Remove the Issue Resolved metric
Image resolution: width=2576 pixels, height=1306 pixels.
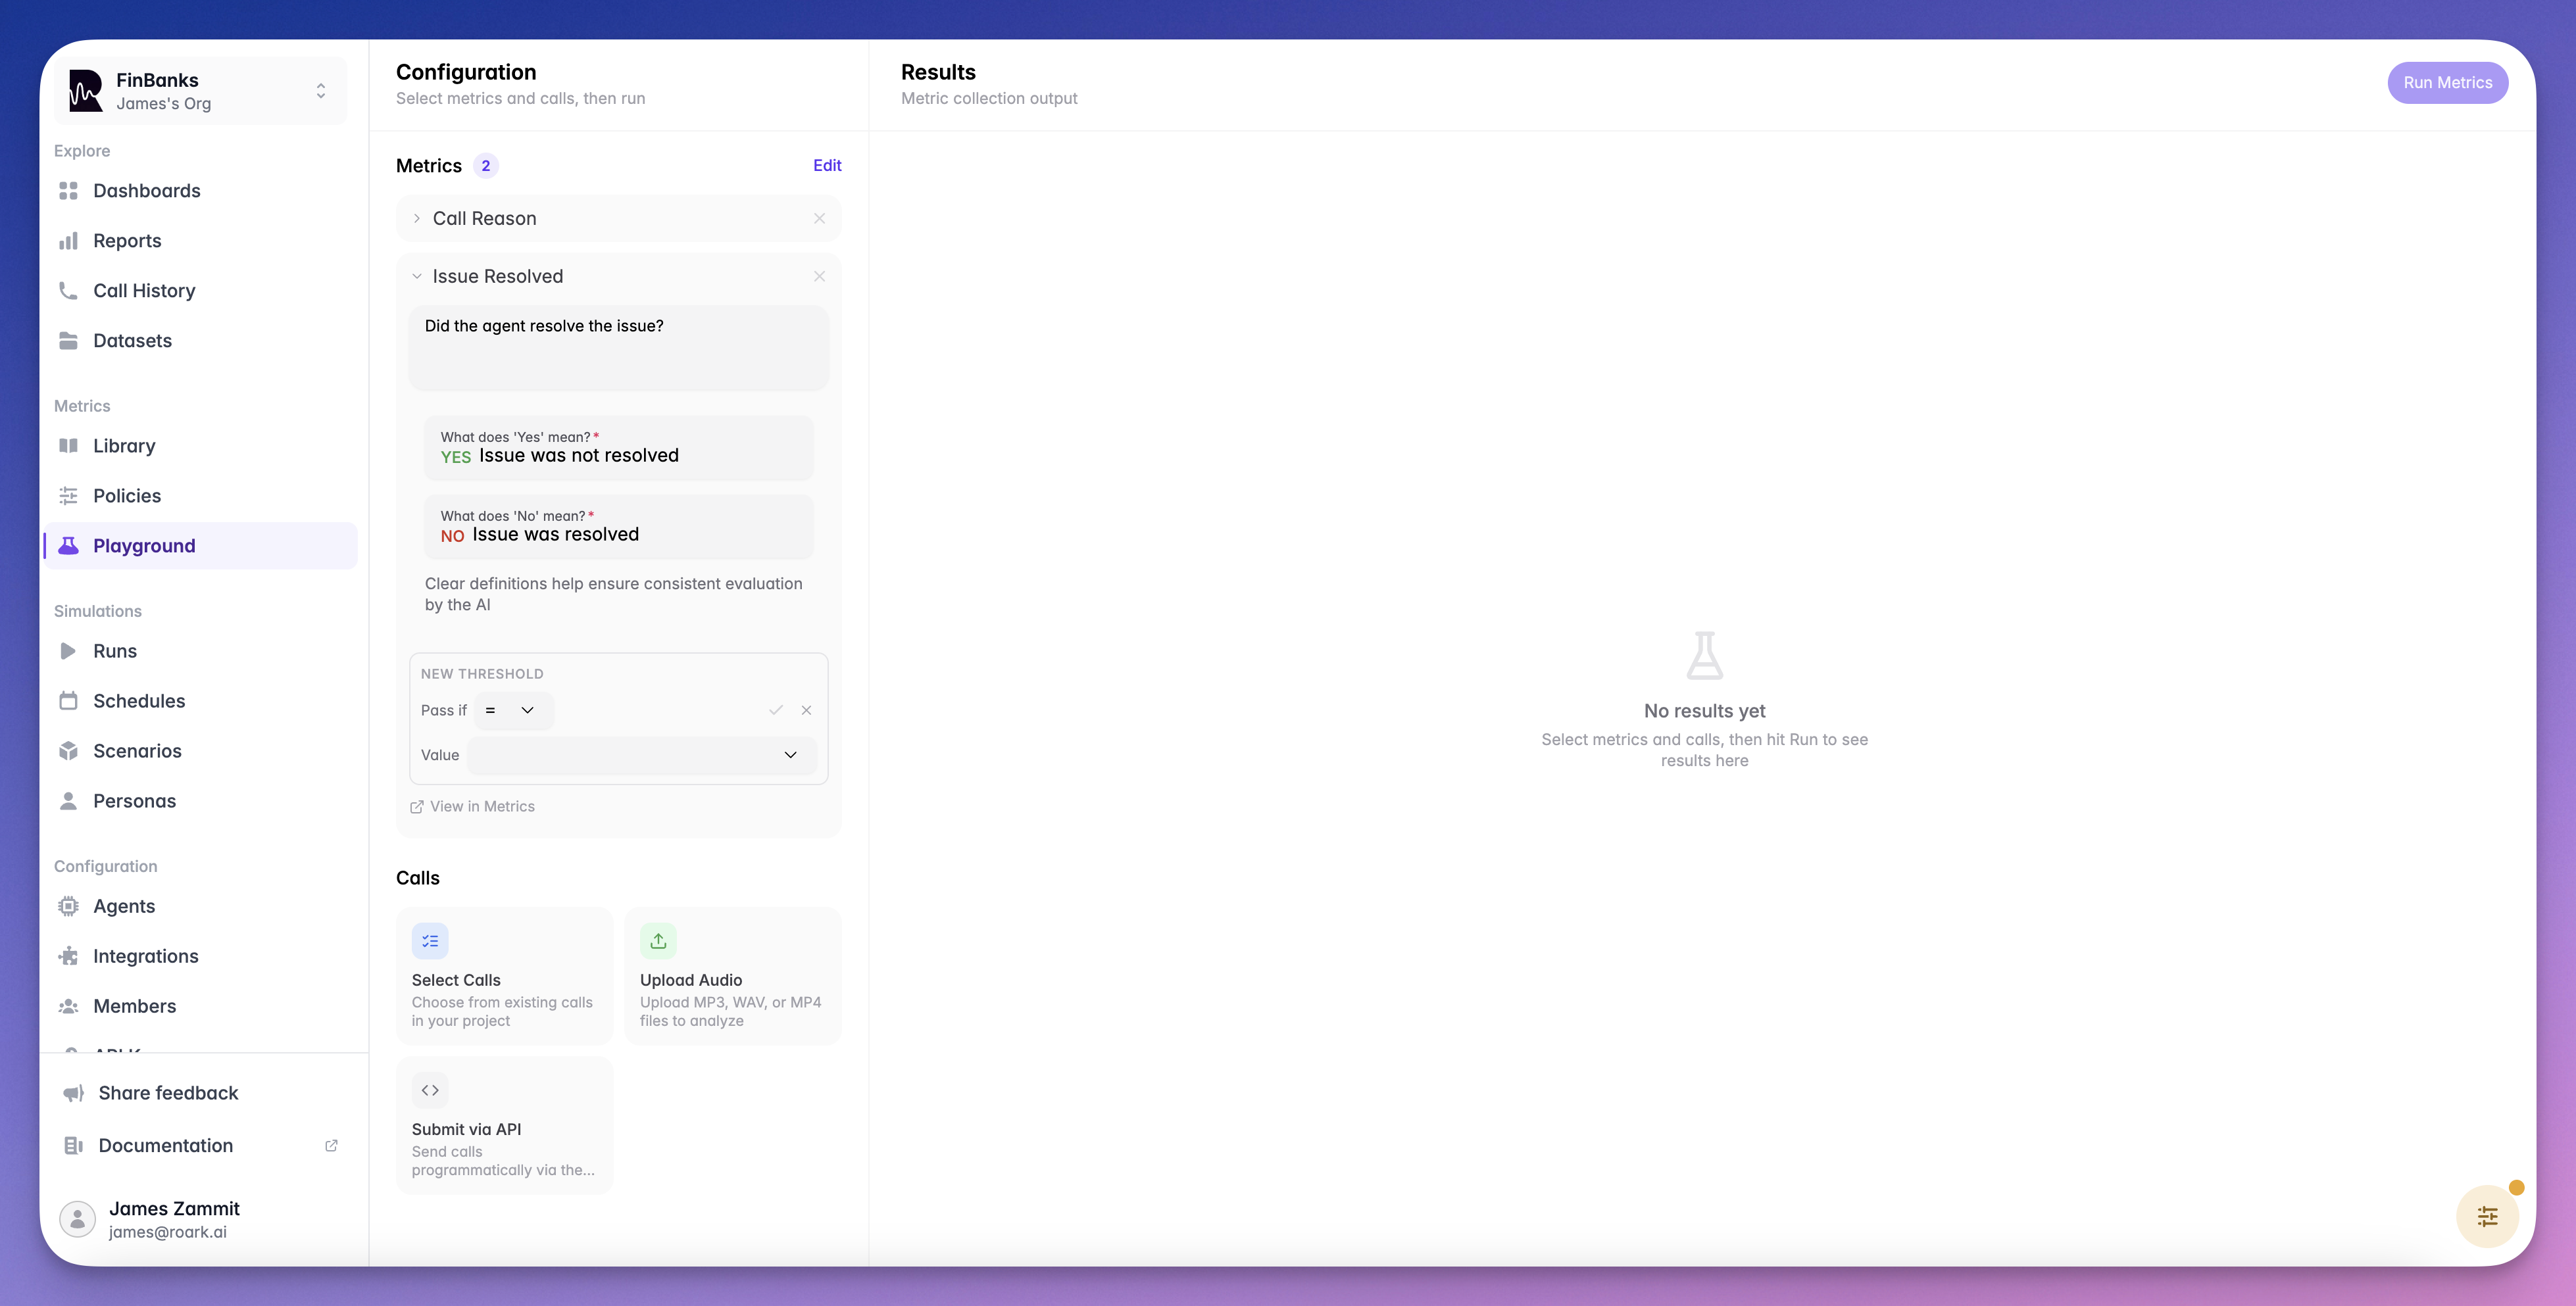[x=819, y=276]
